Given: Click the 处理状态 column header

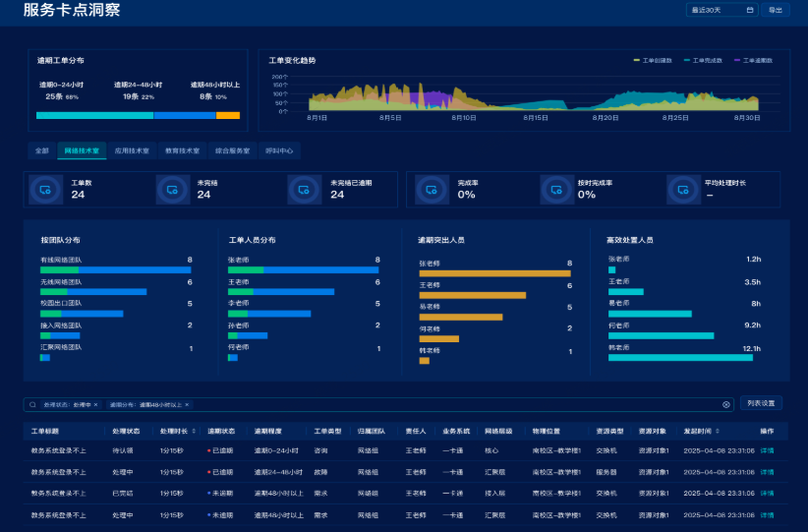Looking at the screenshot, I should tap(126, 431).
